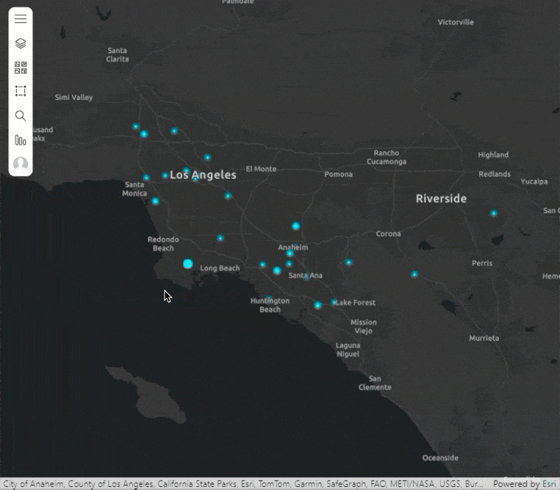Click the Mission Viejo map label
The height and width of the screenshot is (490, 560).
[364, 327]
